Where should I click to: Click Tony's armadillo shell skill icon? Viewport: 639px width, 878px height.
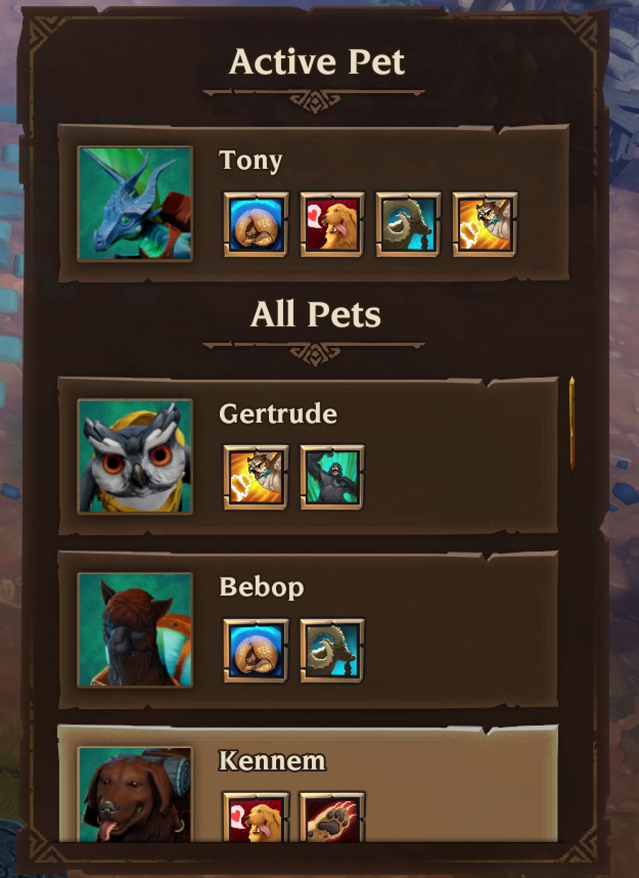coord(256,224)
